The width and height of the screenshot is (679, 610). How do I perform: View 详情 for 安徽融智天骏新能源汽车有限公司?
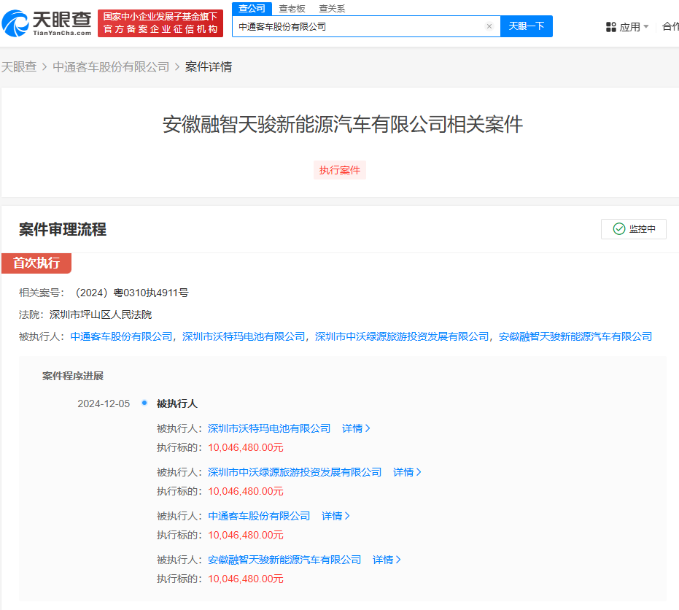click(387, 560)
